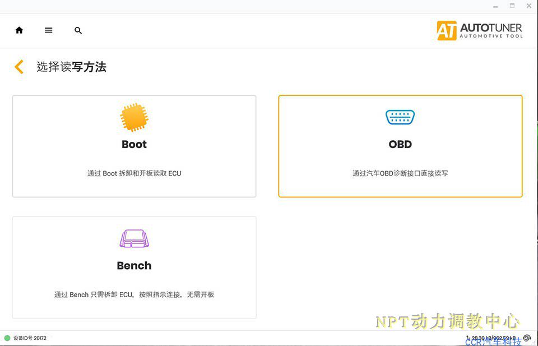538x346 pixels.
Task: Click the Boot description about opening ECU
Action: point(134,173)
